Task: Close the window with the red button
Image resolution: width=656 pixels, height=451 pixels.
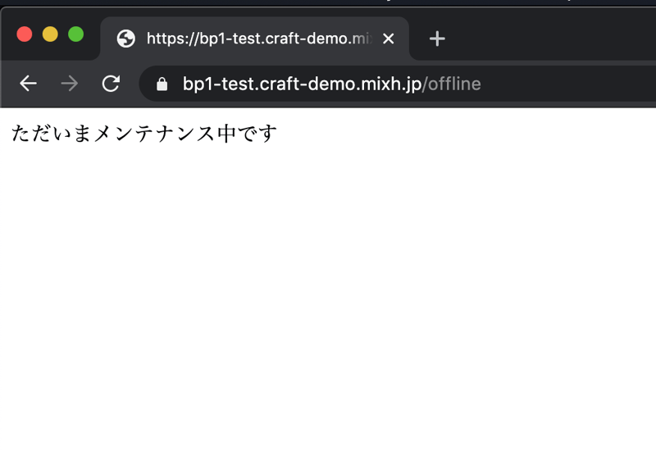Action: point(25,34)
